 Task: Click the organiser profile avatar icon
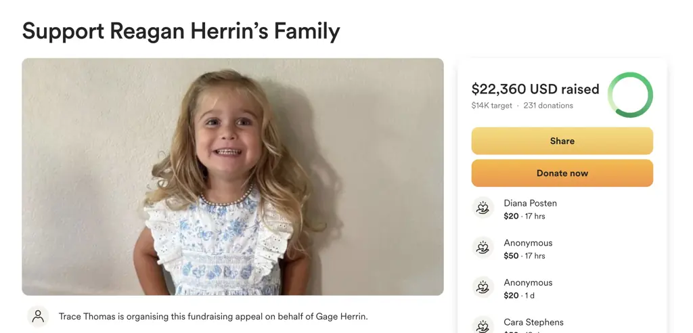(38, 316)
